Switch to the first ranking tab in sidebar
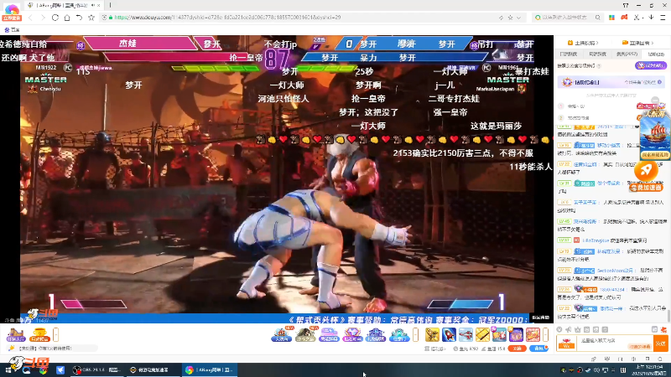The image size is (671, 377). coord(569,54)
